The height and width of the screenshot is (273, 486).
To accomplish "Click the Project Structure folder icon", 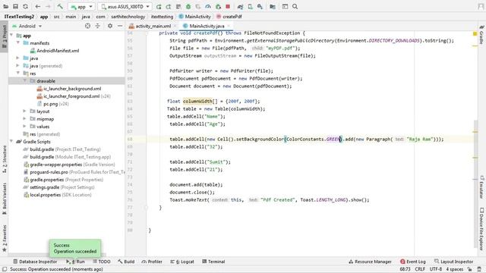I will click(x=273, y=6).
